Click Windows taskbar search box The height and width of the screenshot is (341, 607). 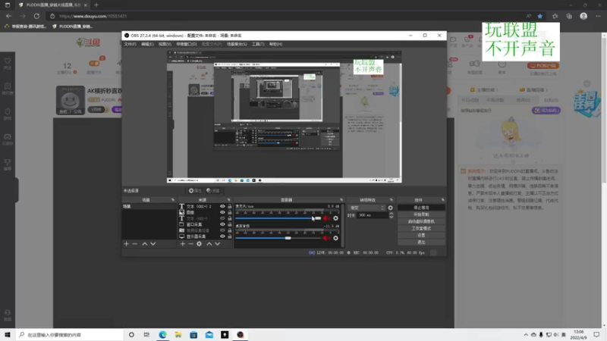70,335
